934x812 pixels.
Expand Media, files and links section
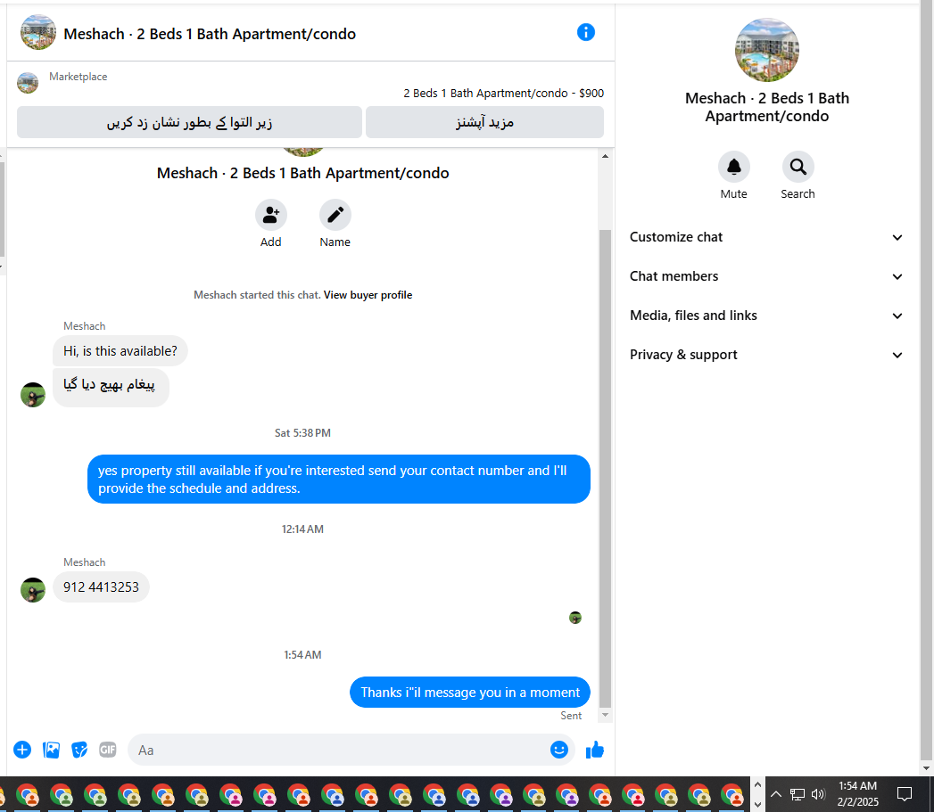(x=766, y=316)
